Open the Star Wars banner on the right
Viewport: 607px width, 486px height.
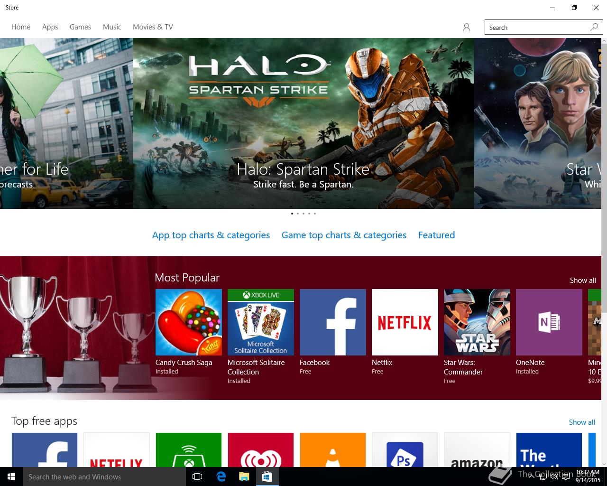[x=538, y=123]
